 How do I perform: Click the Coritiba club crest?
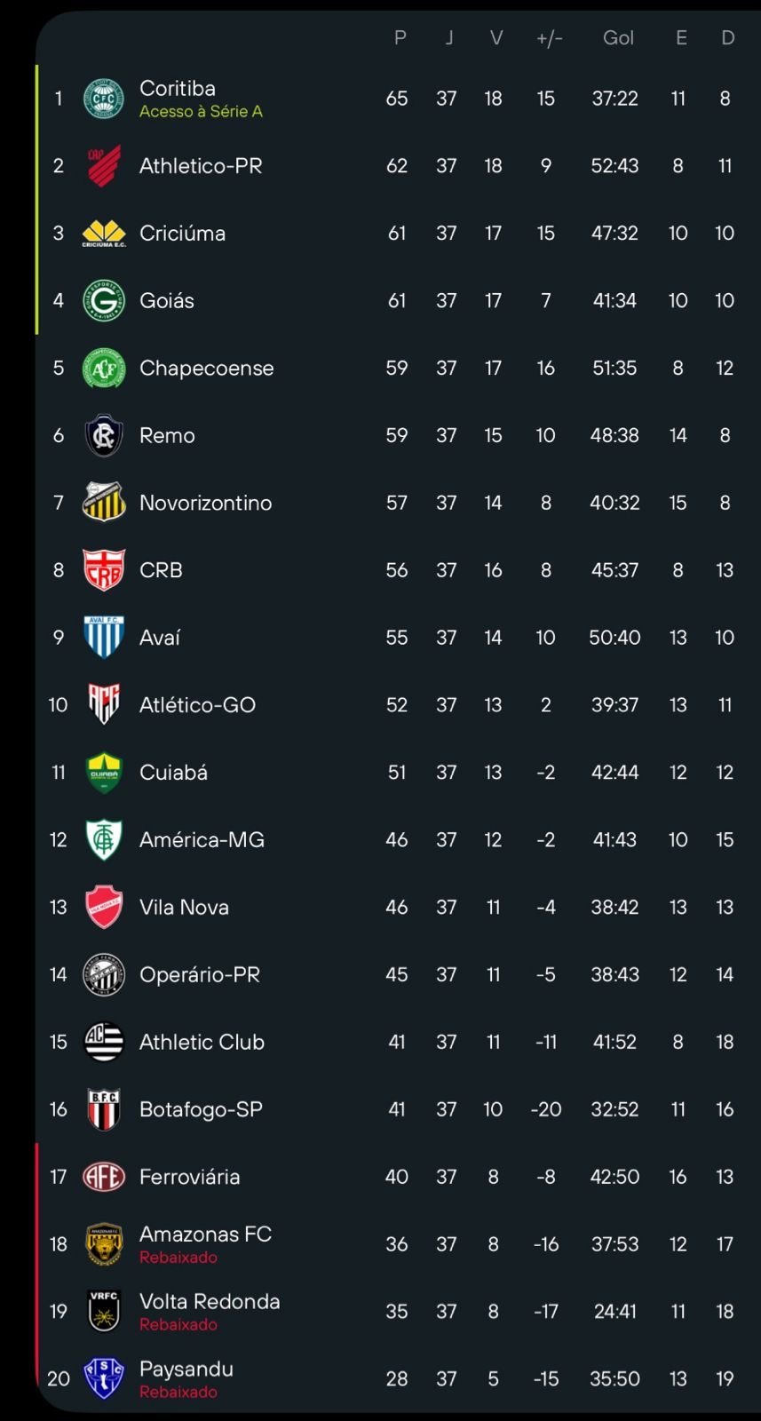click(104, 99)
